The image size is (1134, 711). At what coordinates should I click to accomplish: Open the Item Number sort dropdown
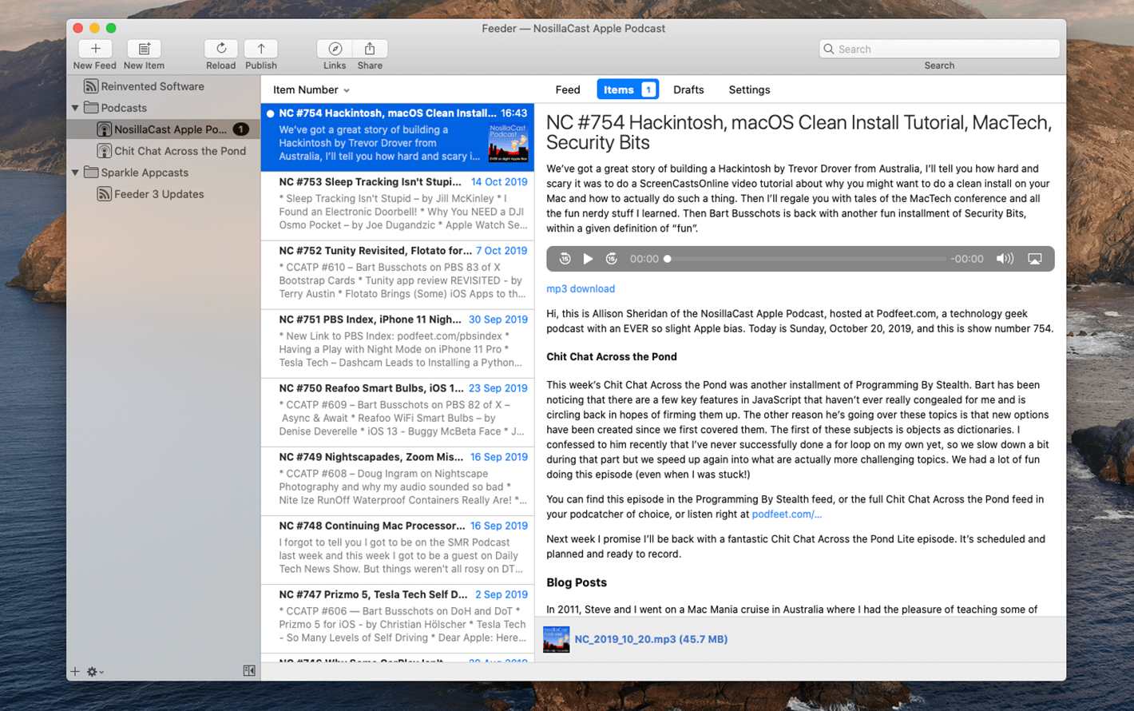311,90
